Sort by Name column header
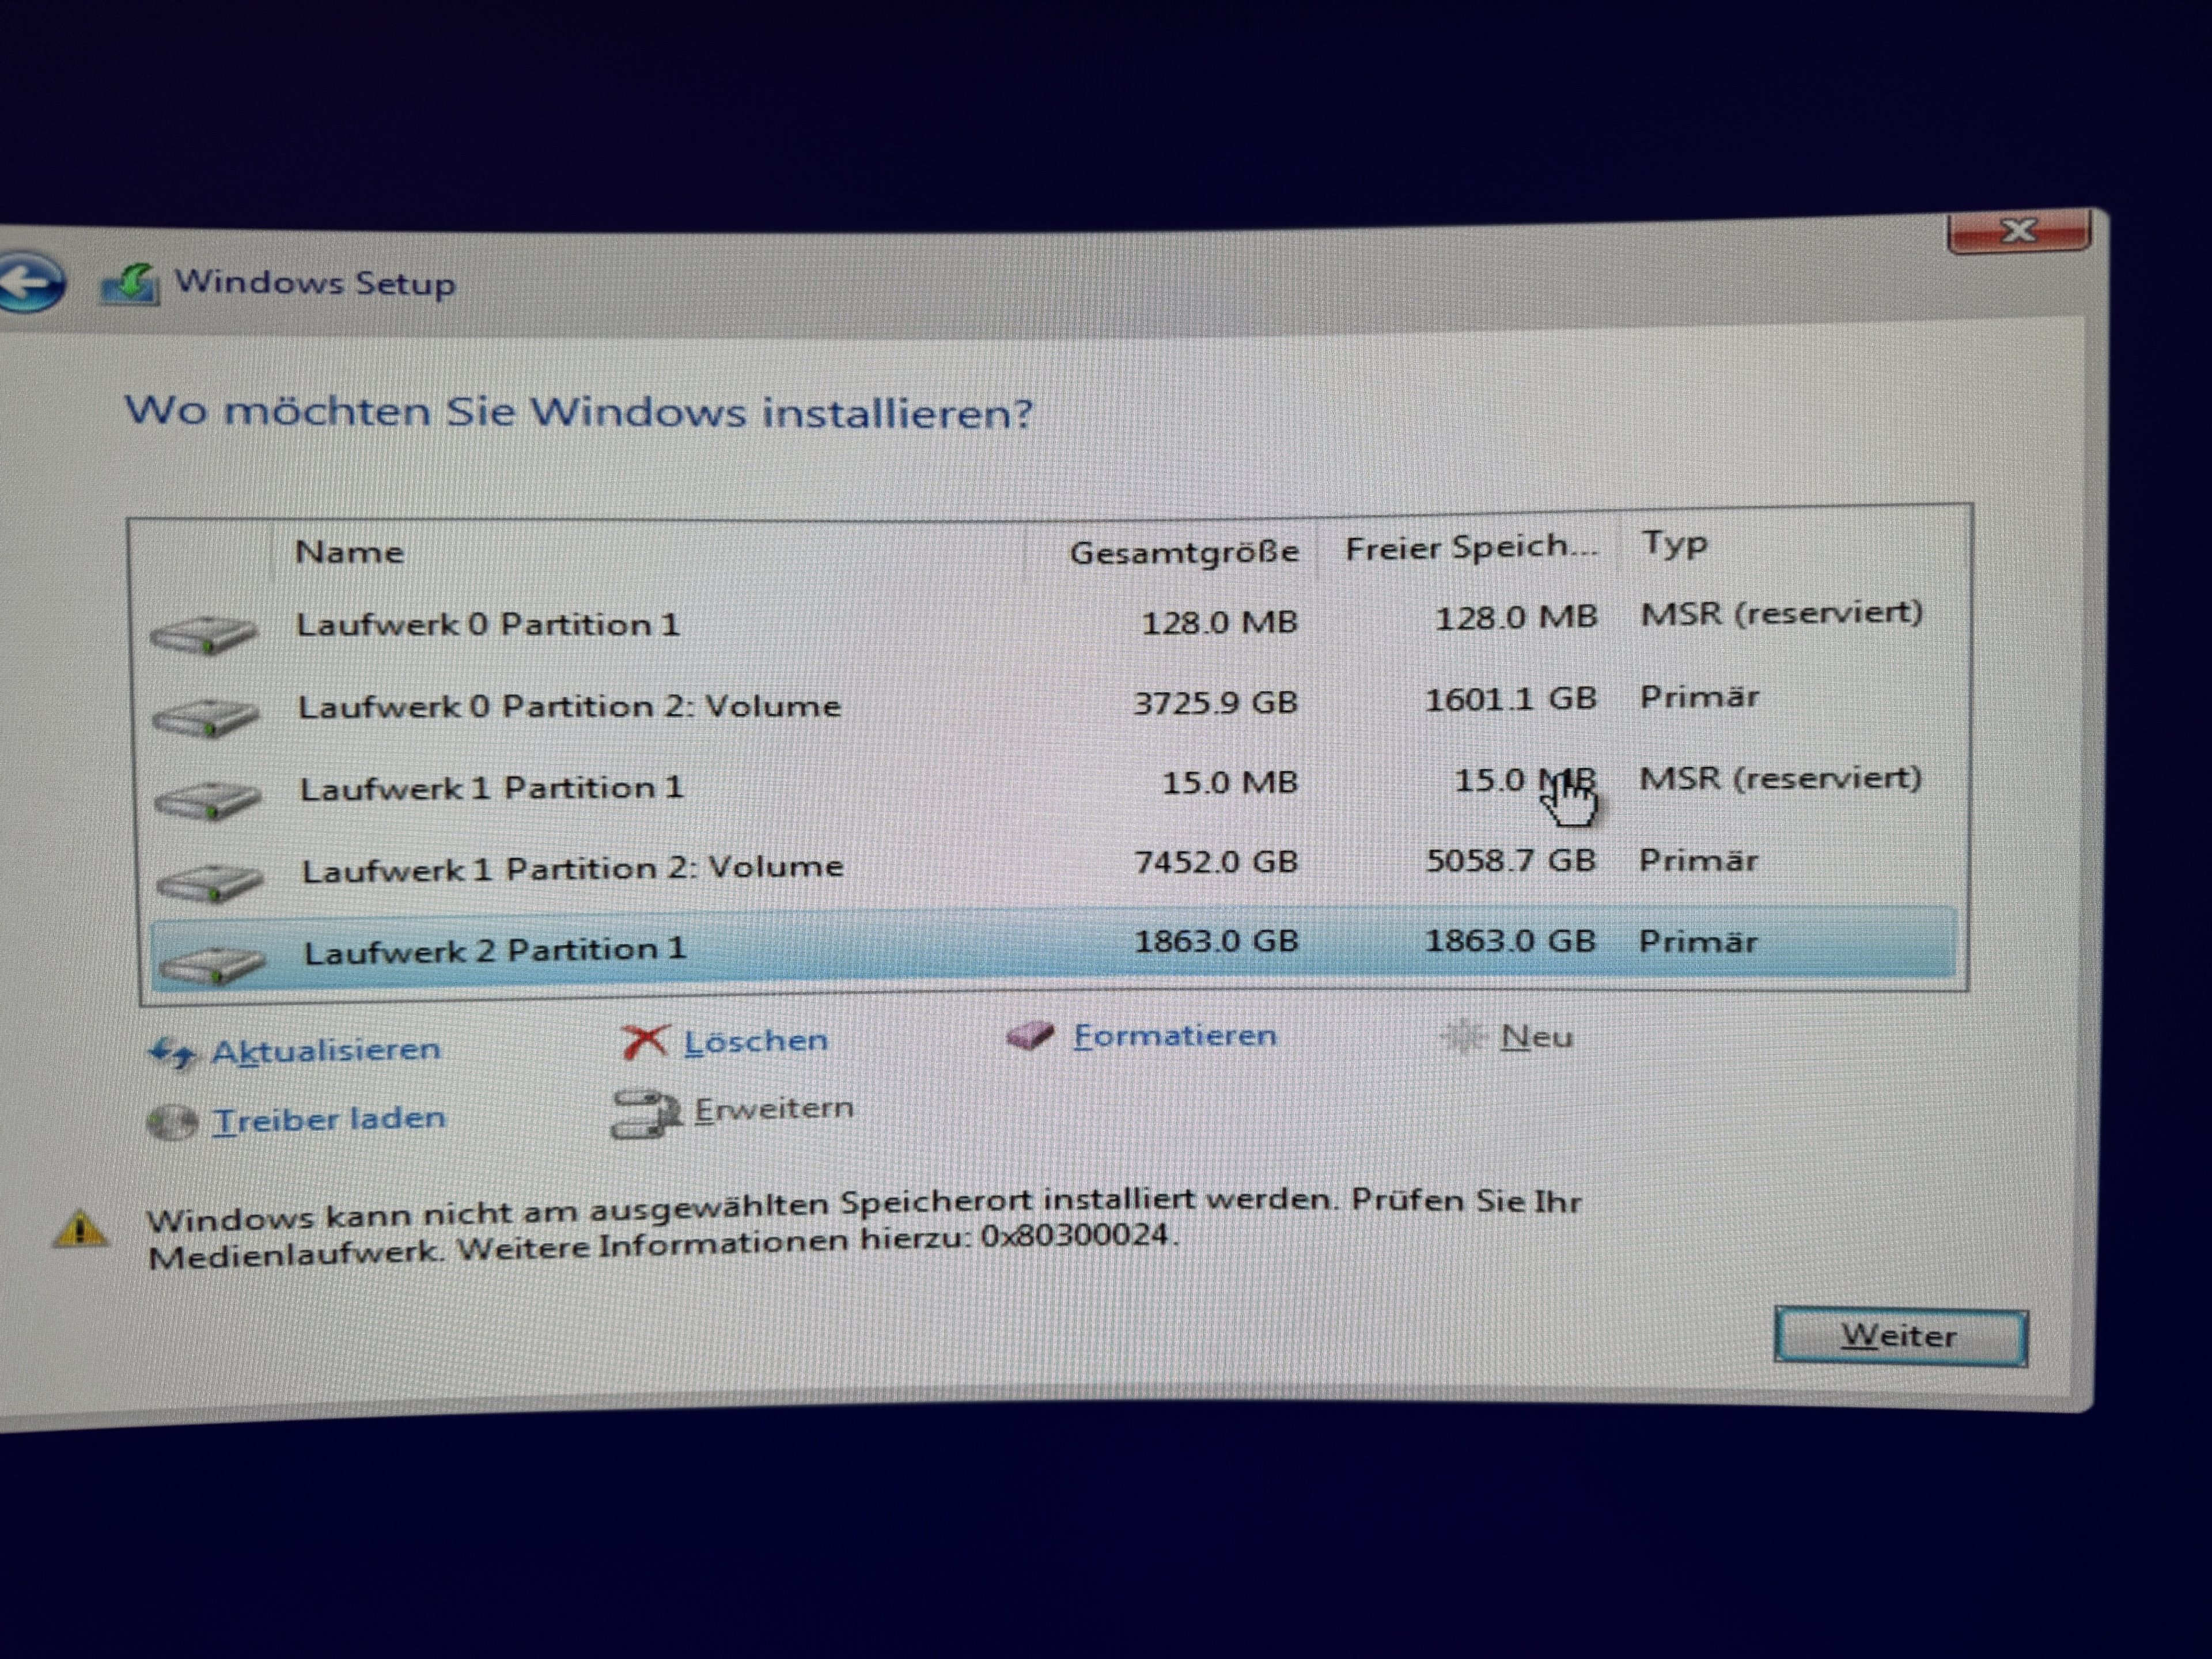This screenshot has height=1659, width=2212. [x=350, y=552]
